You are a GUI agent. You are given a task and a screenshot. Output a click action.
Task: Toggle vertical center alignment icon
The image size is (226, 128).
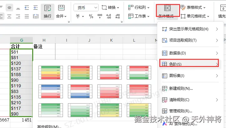pyautogui.click(x=9, y=8)
